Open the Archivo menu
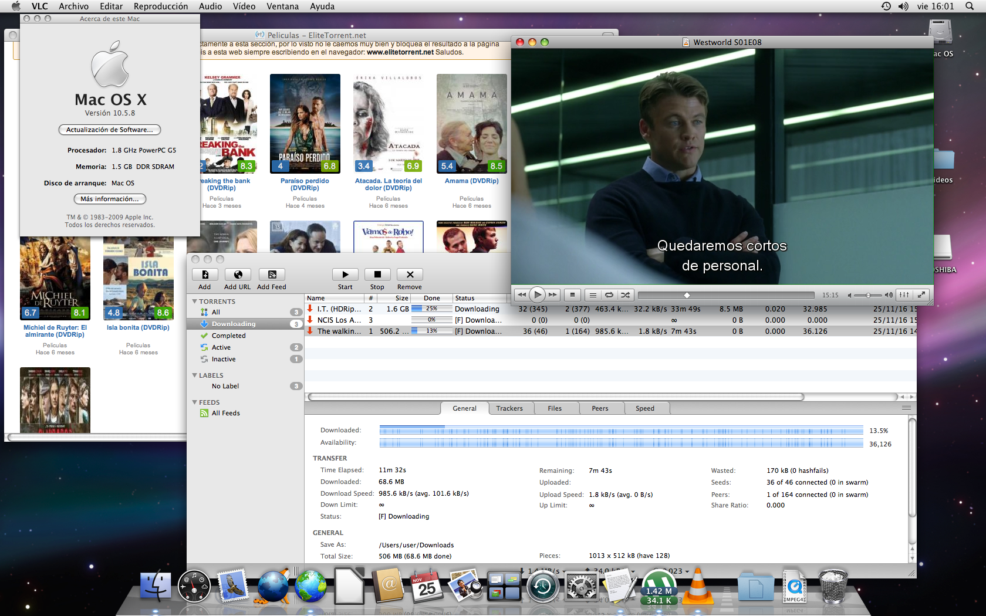The width and height of the screenshot is (986, 616). (x=73, y=6)
